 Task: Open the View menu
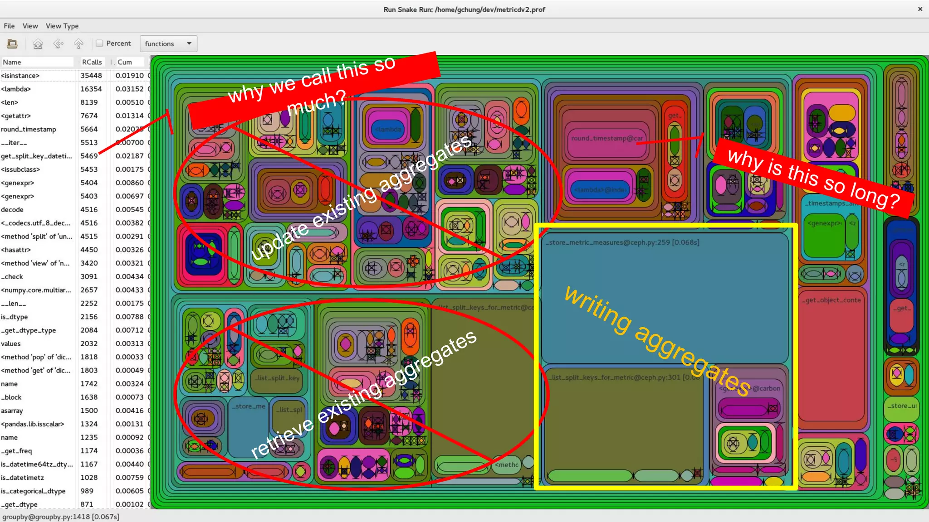pyautogui.click(x=30, y=26)
